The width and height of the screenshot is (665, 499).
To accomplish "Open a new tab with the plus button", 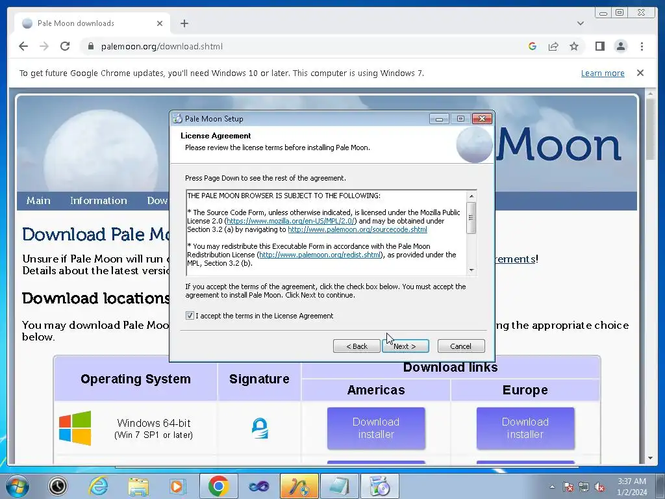I will pos(184,23).
